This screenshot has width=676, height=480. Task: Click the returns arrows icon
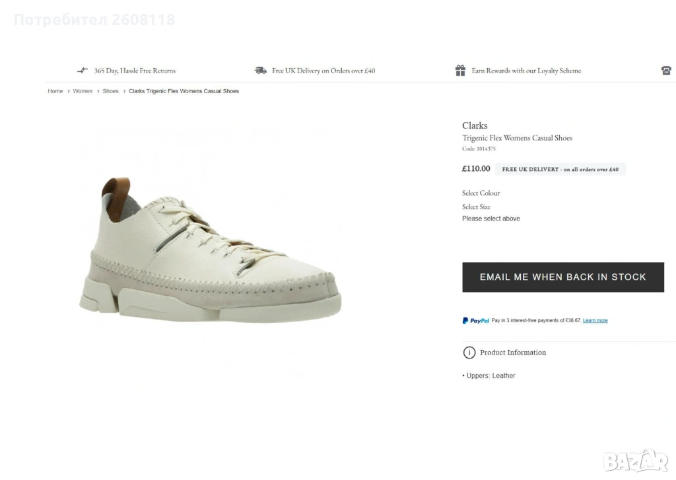[x=83, y=71]
